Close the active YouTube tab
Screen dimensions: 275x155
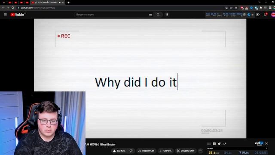(63, 3)
